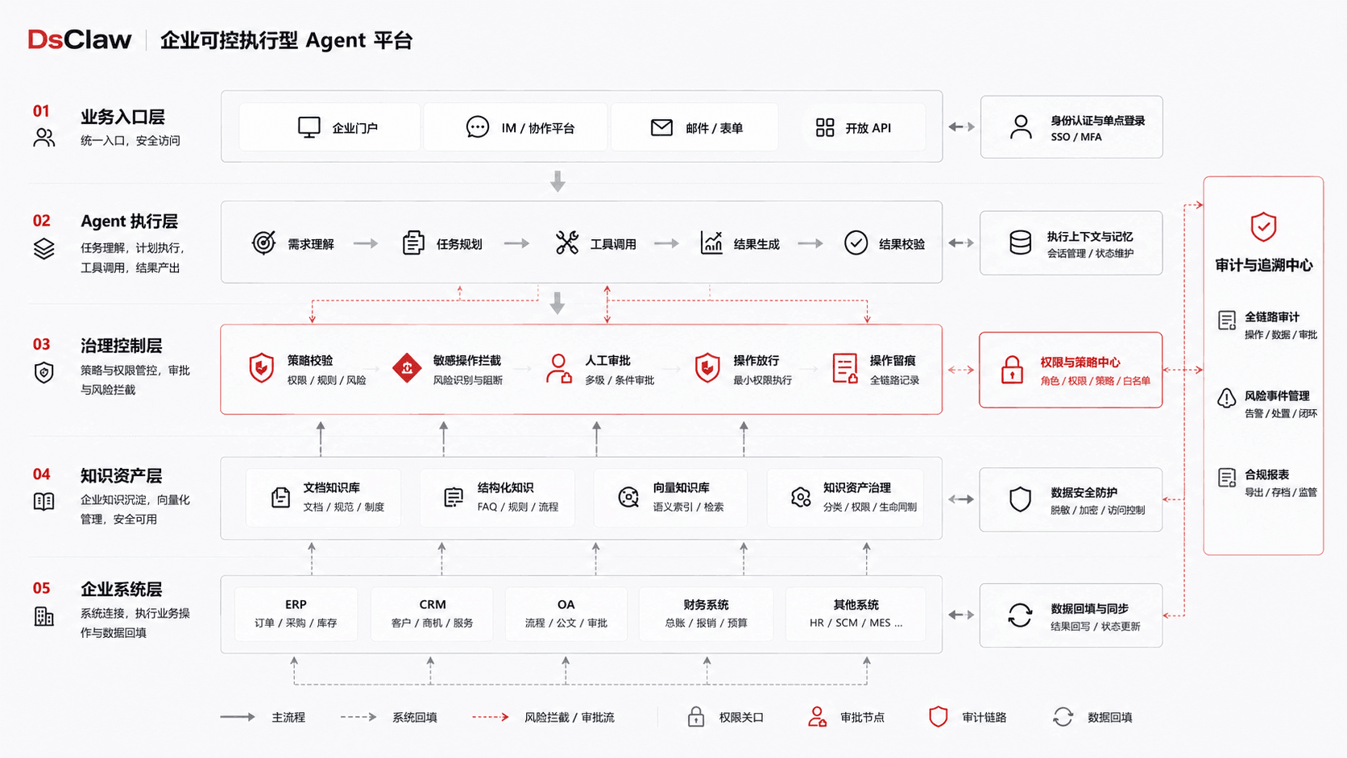Select the 合规报表 item
The width and height of the screenshot is (1347, 758).
click(x=1266, y=483)
